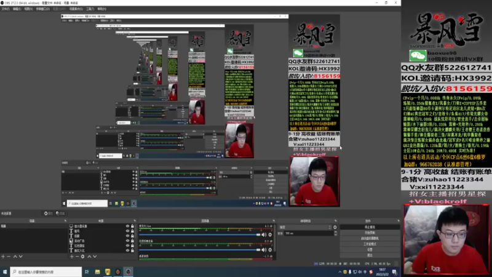Open the 视图(V) menu
The width and height of the screenshot is (492, 277).
point(28,9)
